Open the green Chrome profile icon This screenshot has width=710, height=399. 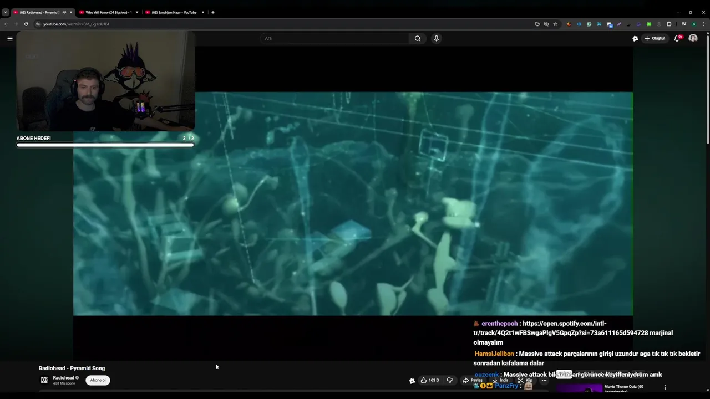[x=694, y=24]
